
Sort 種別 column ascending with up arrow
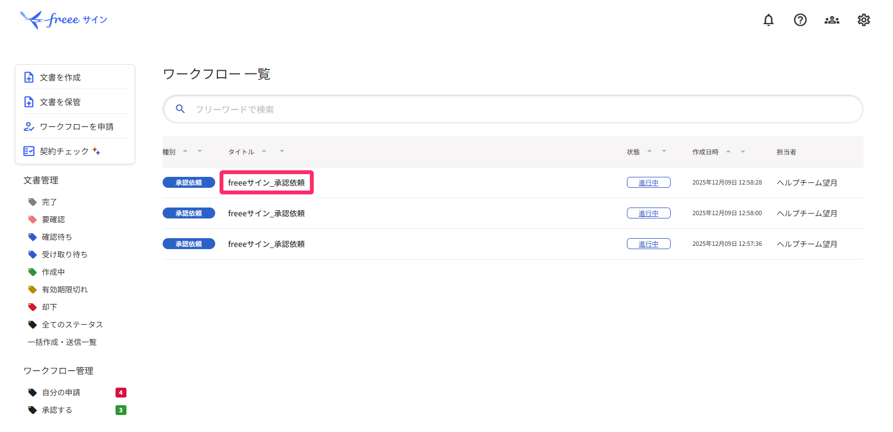click(185, 151)
